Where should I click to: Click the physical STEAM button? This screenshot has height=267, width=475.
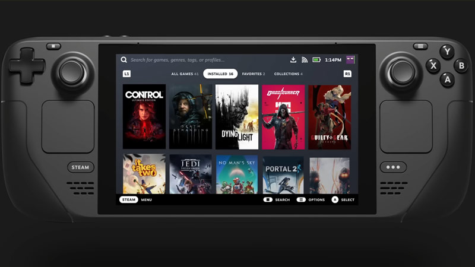pos(80,167)
